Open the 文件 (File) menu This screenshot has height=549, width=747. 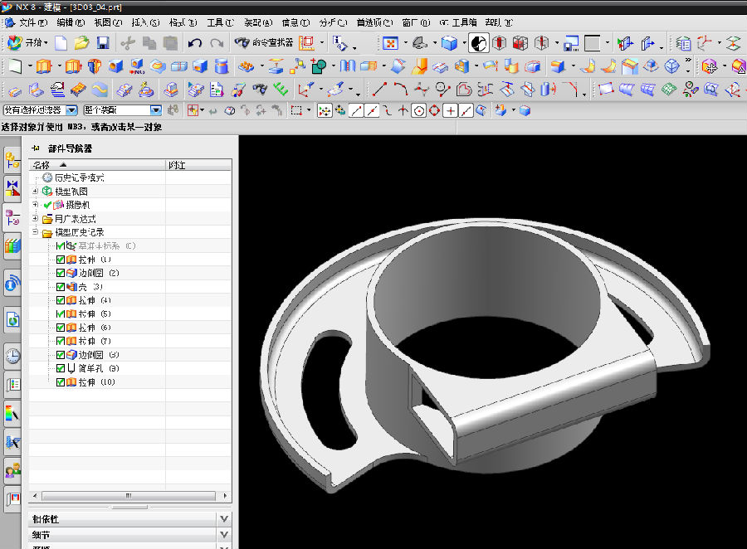tap(32, 22)
